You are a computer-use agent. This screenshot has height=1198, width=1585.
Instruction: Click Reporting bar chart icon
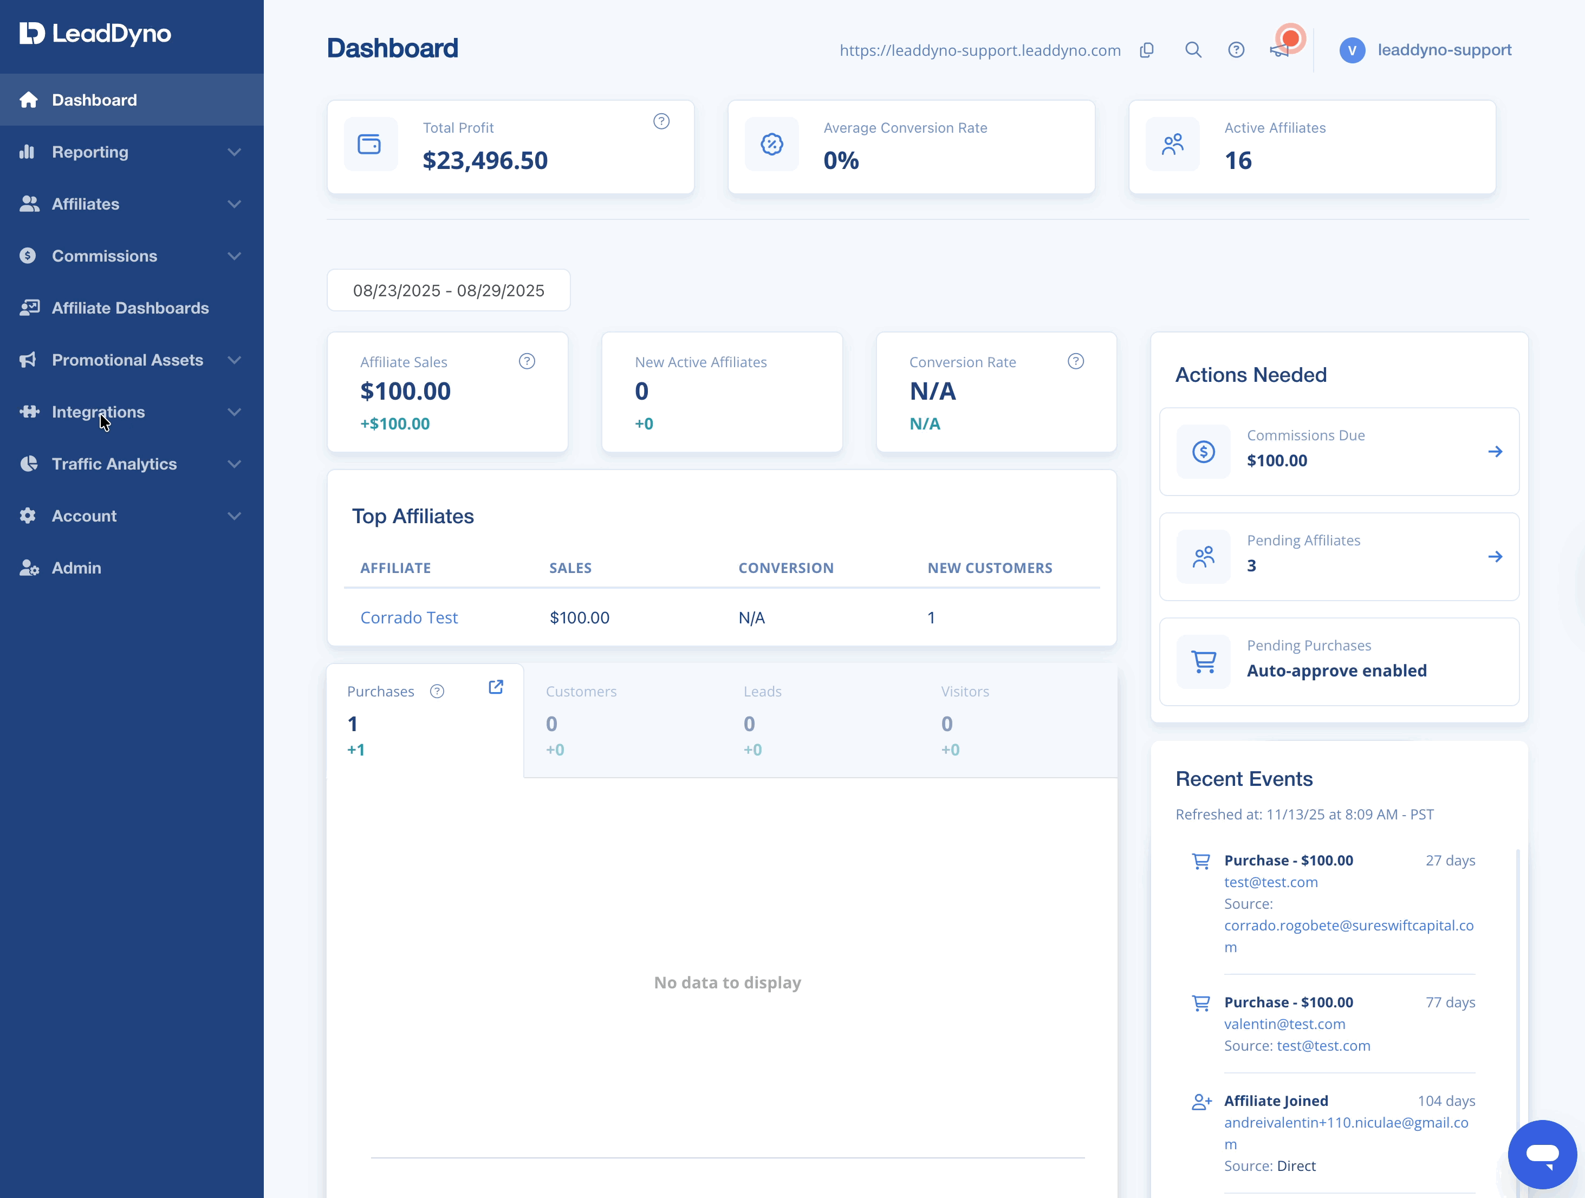[x=27, y=151]
